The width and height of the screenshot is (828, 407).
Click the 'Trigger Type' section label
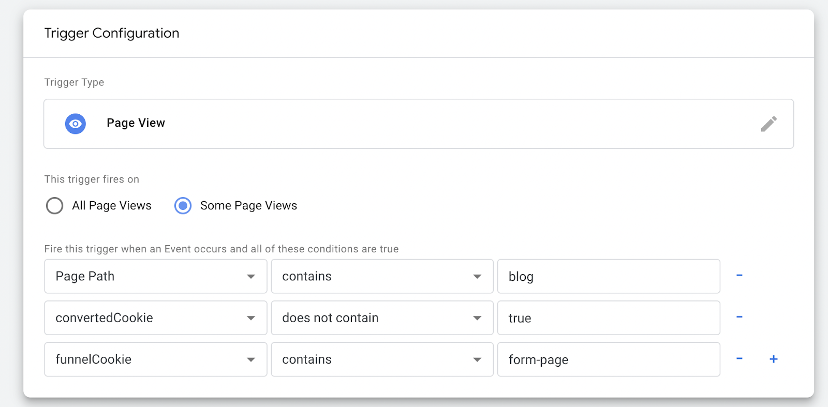coord(74,82)
